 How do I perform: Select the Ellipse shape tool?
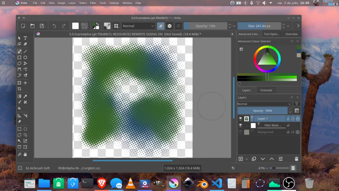pos(25,58)
